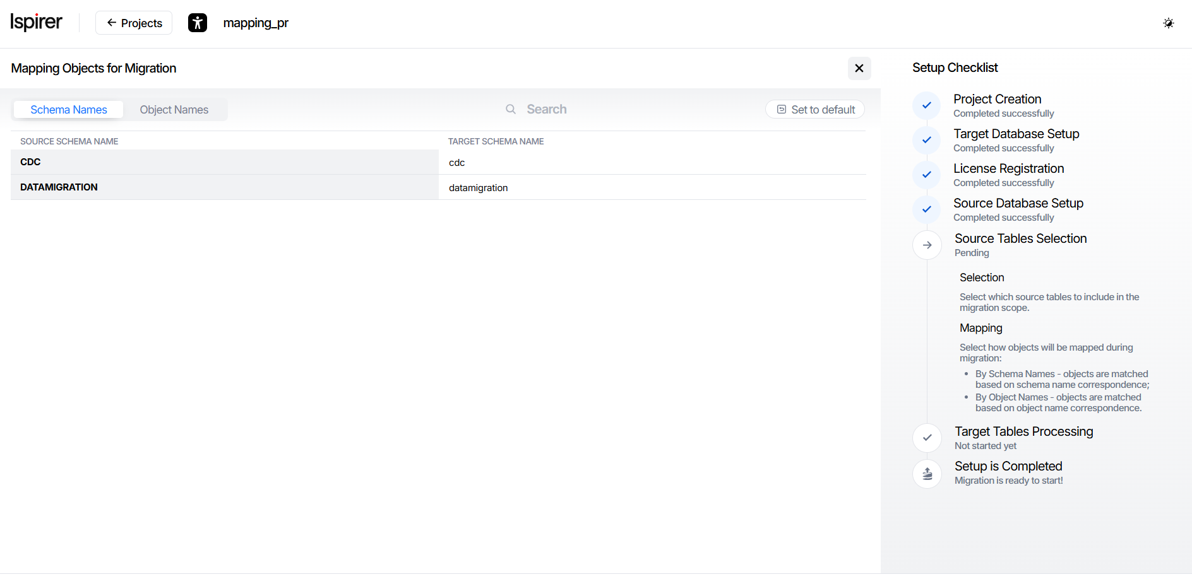Click the search magnifier icon
Viewport: 1192px width, 584px height.
(511, 109)
